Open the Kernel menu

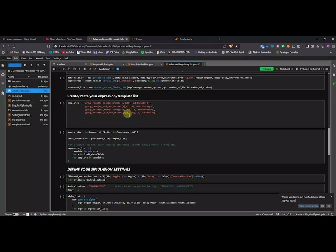click(39, 58)
